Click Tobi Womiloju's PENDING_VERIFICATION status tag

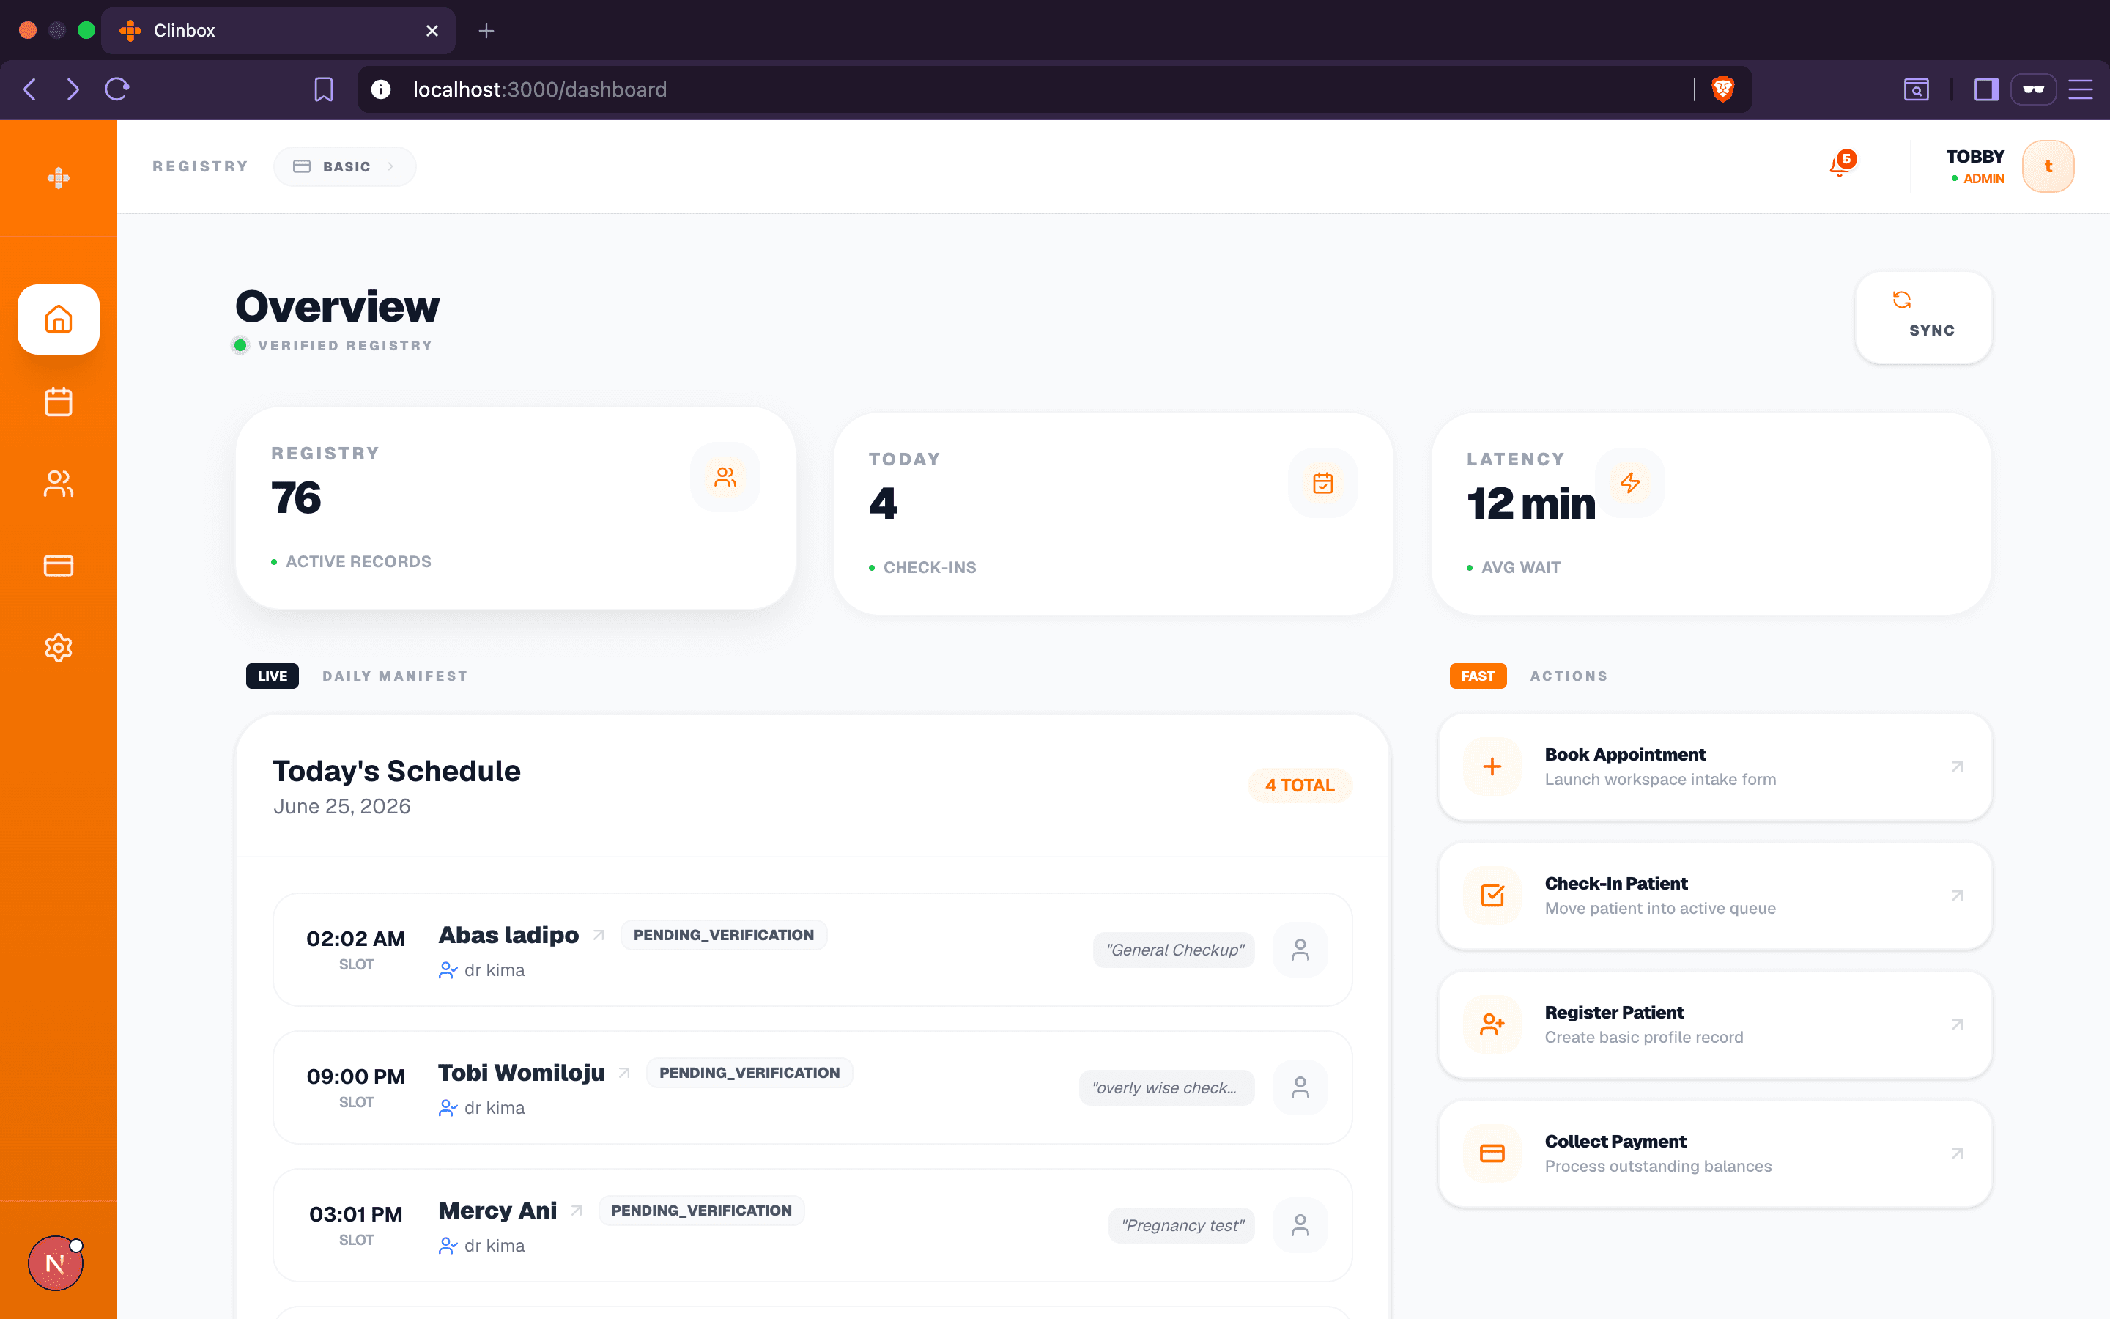click(x=749, y=1073)
